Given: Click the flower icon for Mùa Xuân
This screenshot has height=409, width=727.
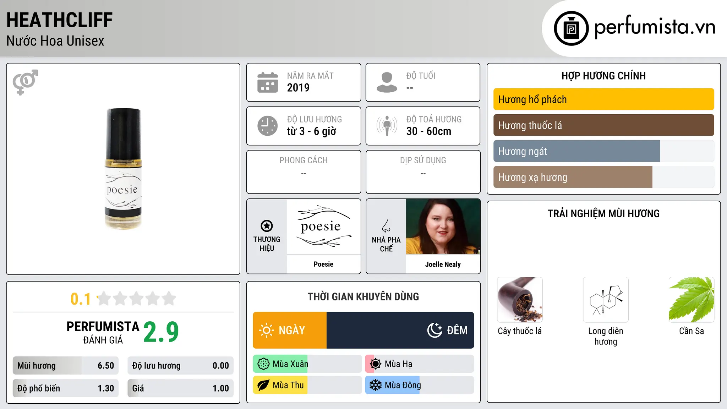Looking at the screenshot, I should [x=263, y=364].
